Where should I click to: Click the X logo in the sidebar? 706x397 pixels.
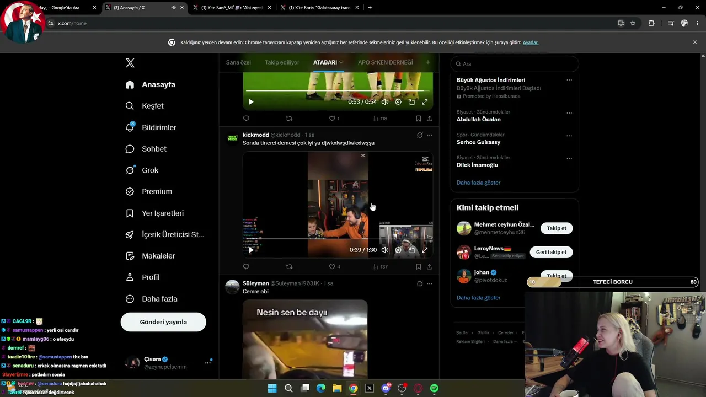130,63
